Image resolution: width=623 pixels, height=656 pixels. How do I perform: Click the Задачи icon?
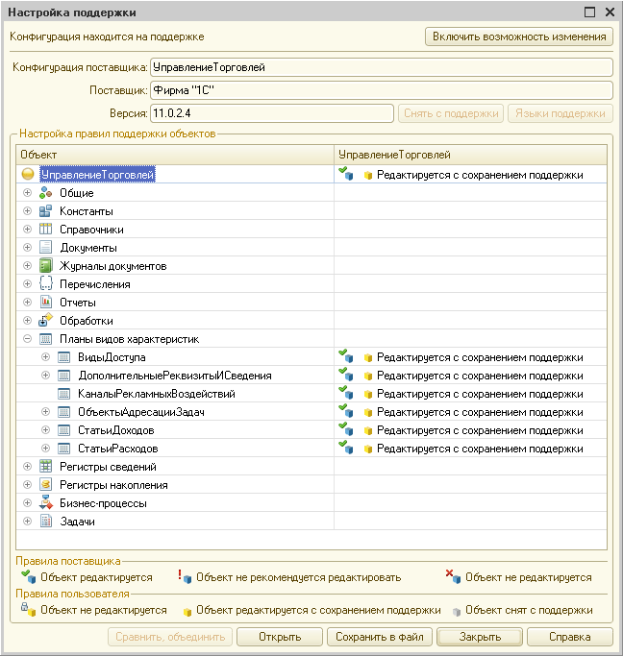(x=45, y=522)
